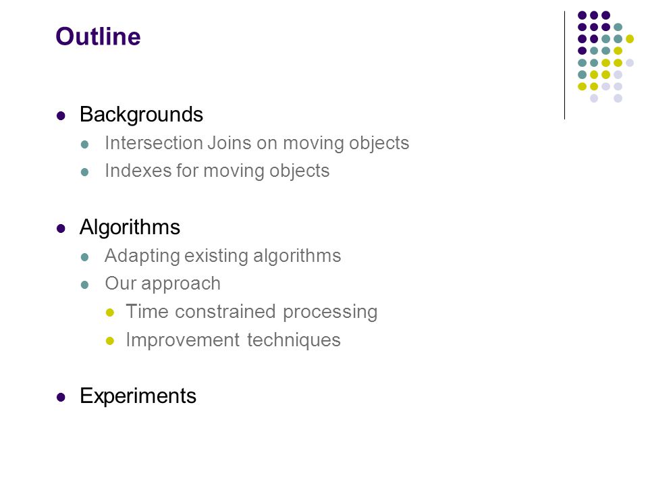
Task: Click Improvement techniques sub-item
Action: [x=233, y=340]
